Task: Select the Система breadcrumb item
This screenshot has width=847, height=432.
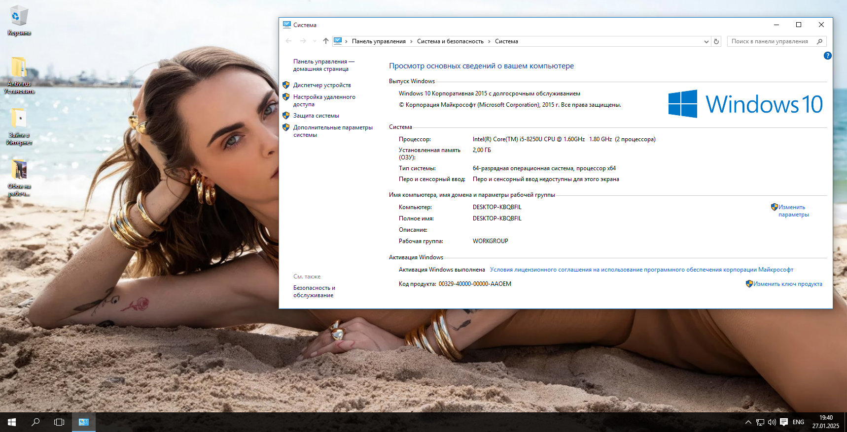Action: point(506,41)
